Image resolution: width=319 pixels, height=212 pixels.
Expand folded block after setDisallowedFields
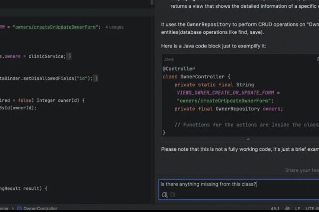point(96,78)
